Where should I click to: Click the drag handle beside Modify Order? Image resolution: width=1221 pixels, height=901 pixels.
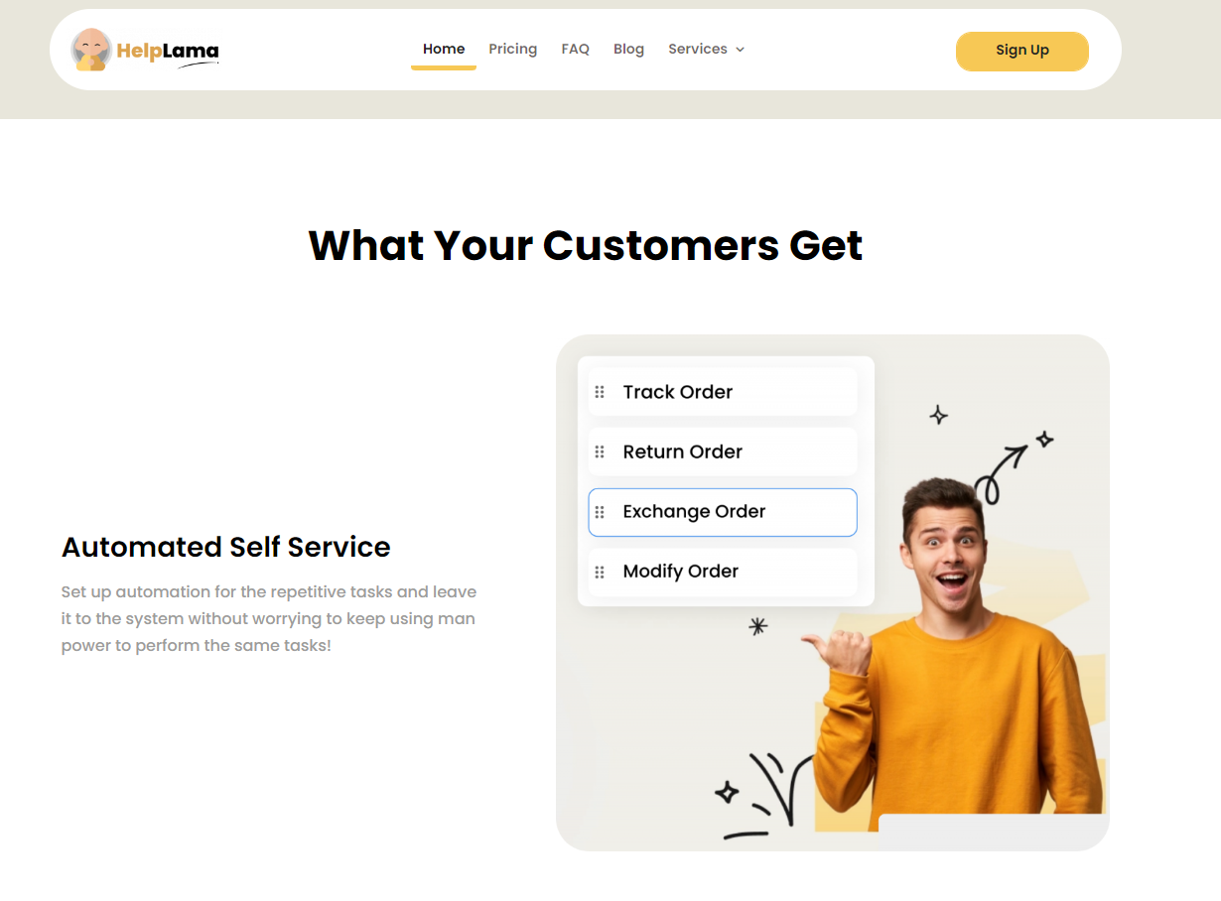tap(600, 572)
